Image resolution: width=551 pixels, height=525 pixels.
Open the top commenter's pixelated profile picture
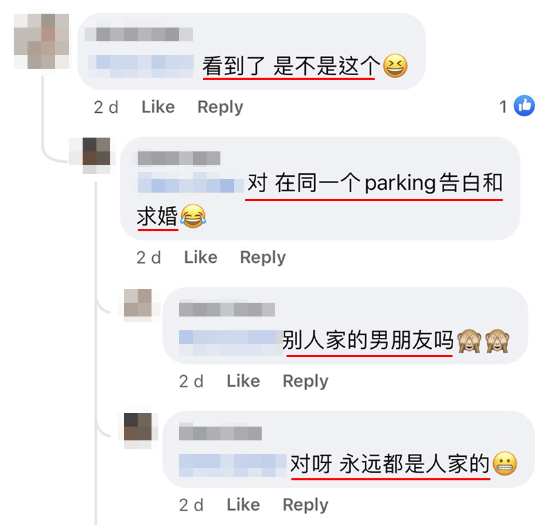tap(41, 41)
